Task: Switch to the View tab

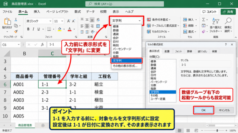Action: [x=116, y=11]
